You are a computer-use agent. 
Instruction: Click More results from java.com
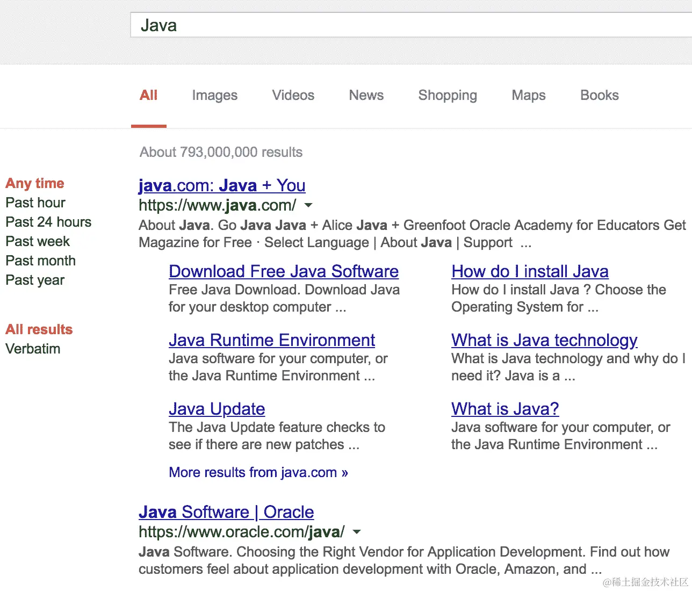click(258, 472)
